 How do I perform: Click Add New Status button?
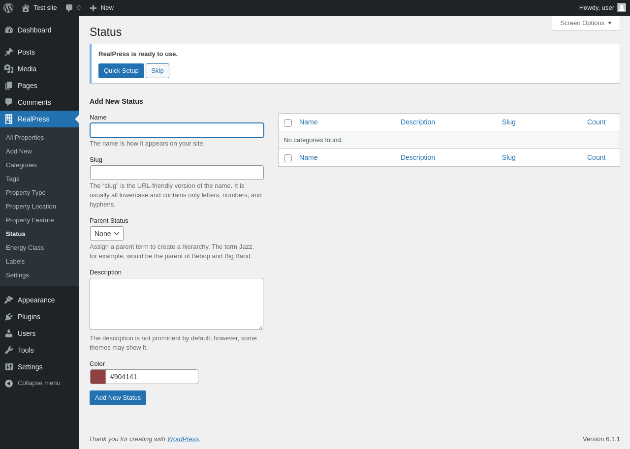(118, 398)
